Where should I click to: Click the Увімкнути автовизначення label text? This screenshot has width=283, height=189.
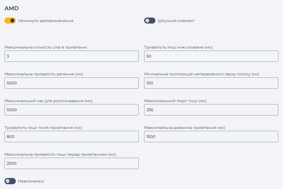tap(46, 21)
